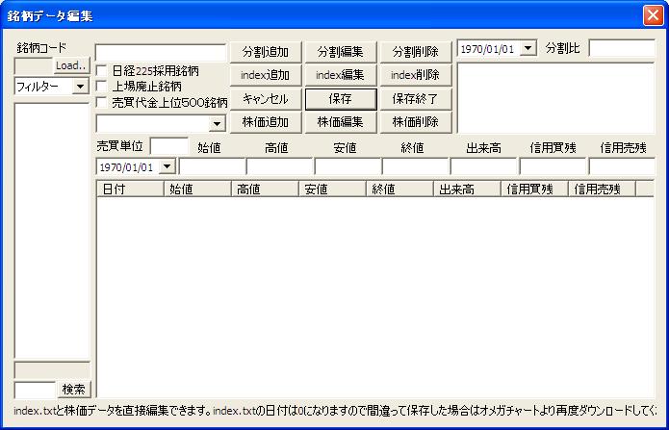
Task: Click index追加 button
Action: point(265,75)
